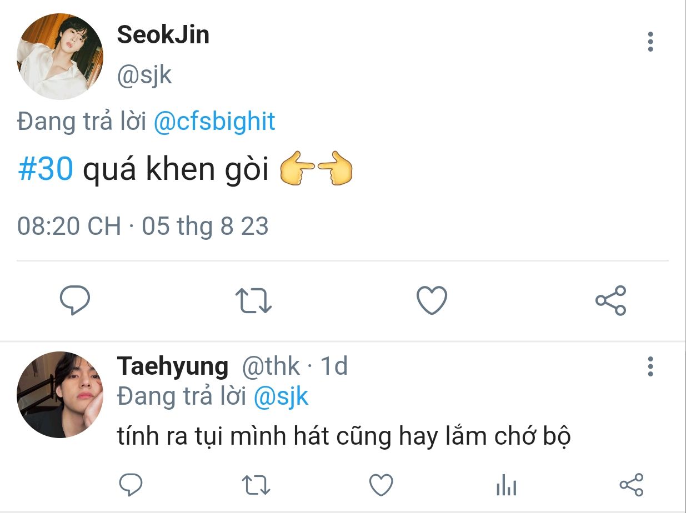Open the more options menu on SeokJin's tweet
Viewport: 686px width, 513px height.
click(650, 42)
